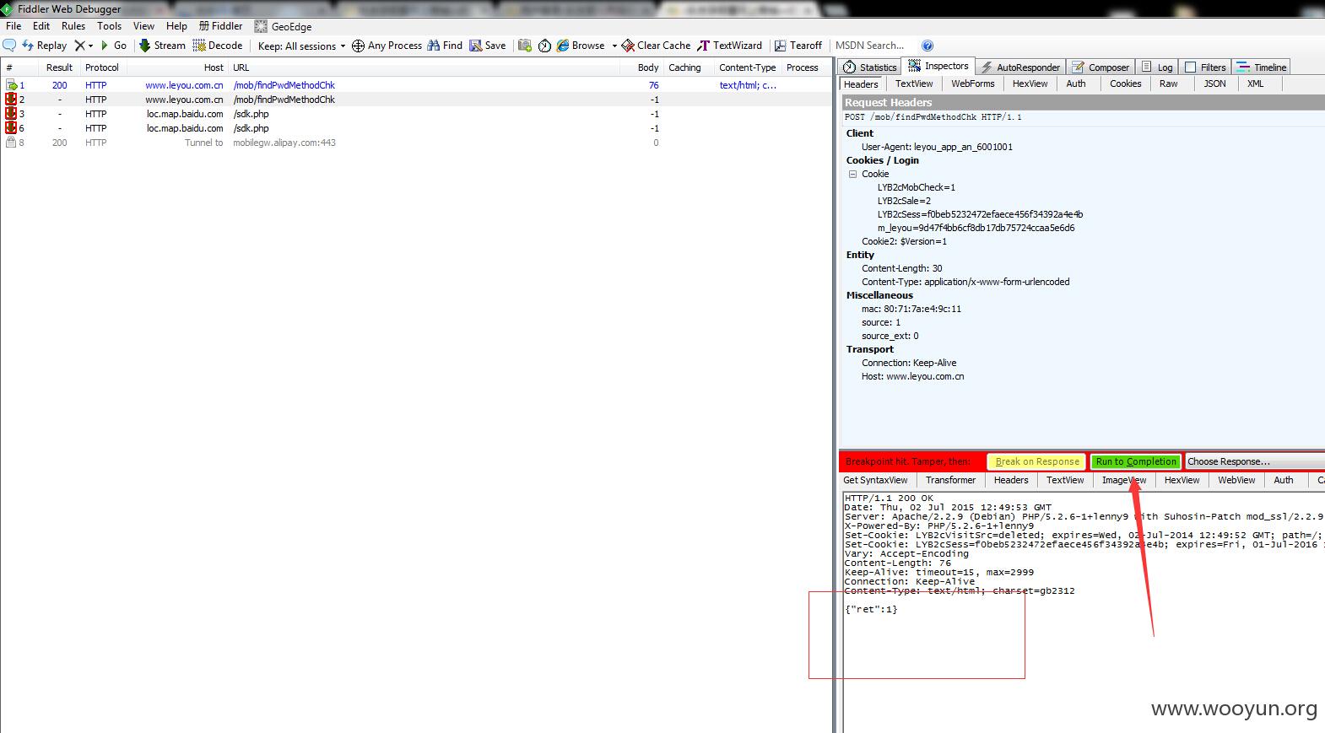Sort by Content-Type column header
Viewport: 1325px width, 733px height.
pos(747,67)
